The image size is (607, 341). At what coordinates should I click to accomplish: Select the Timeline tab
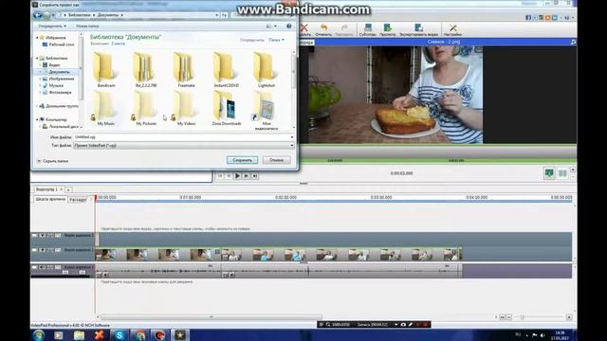click(x=50, y=199)
